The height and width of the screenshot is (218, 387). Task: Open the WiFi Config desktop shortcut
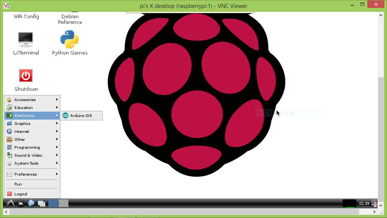click(x=26, y=16)
